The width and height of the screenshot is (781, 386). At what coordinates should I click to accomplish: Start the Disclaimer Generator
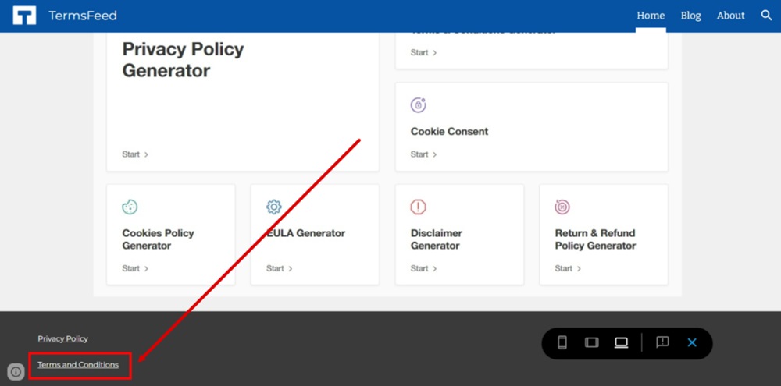(x=424, y=268)
